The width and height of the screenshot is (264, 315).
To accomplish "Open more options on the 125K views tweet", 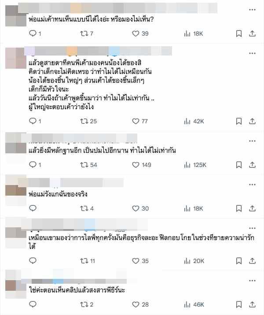I will pyautogui.click(x=252, y=141).
